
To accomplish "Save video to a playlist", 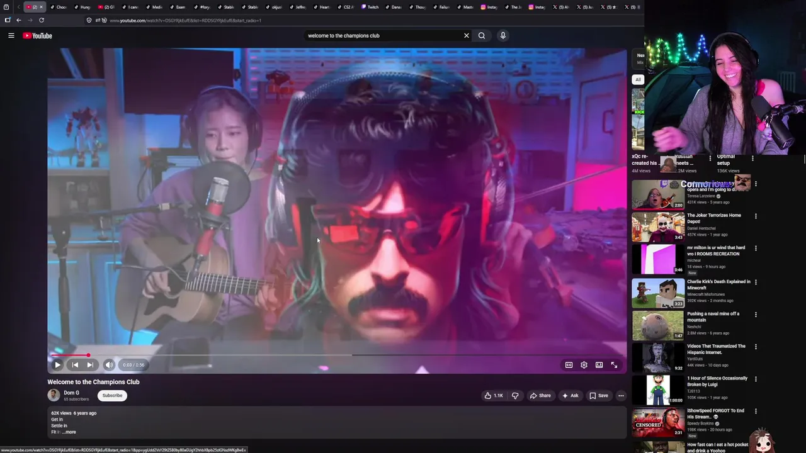I will (599, 396).
